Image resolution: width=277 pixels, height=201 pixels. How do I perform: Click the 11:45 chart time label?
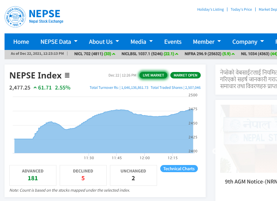pos(117,158)
